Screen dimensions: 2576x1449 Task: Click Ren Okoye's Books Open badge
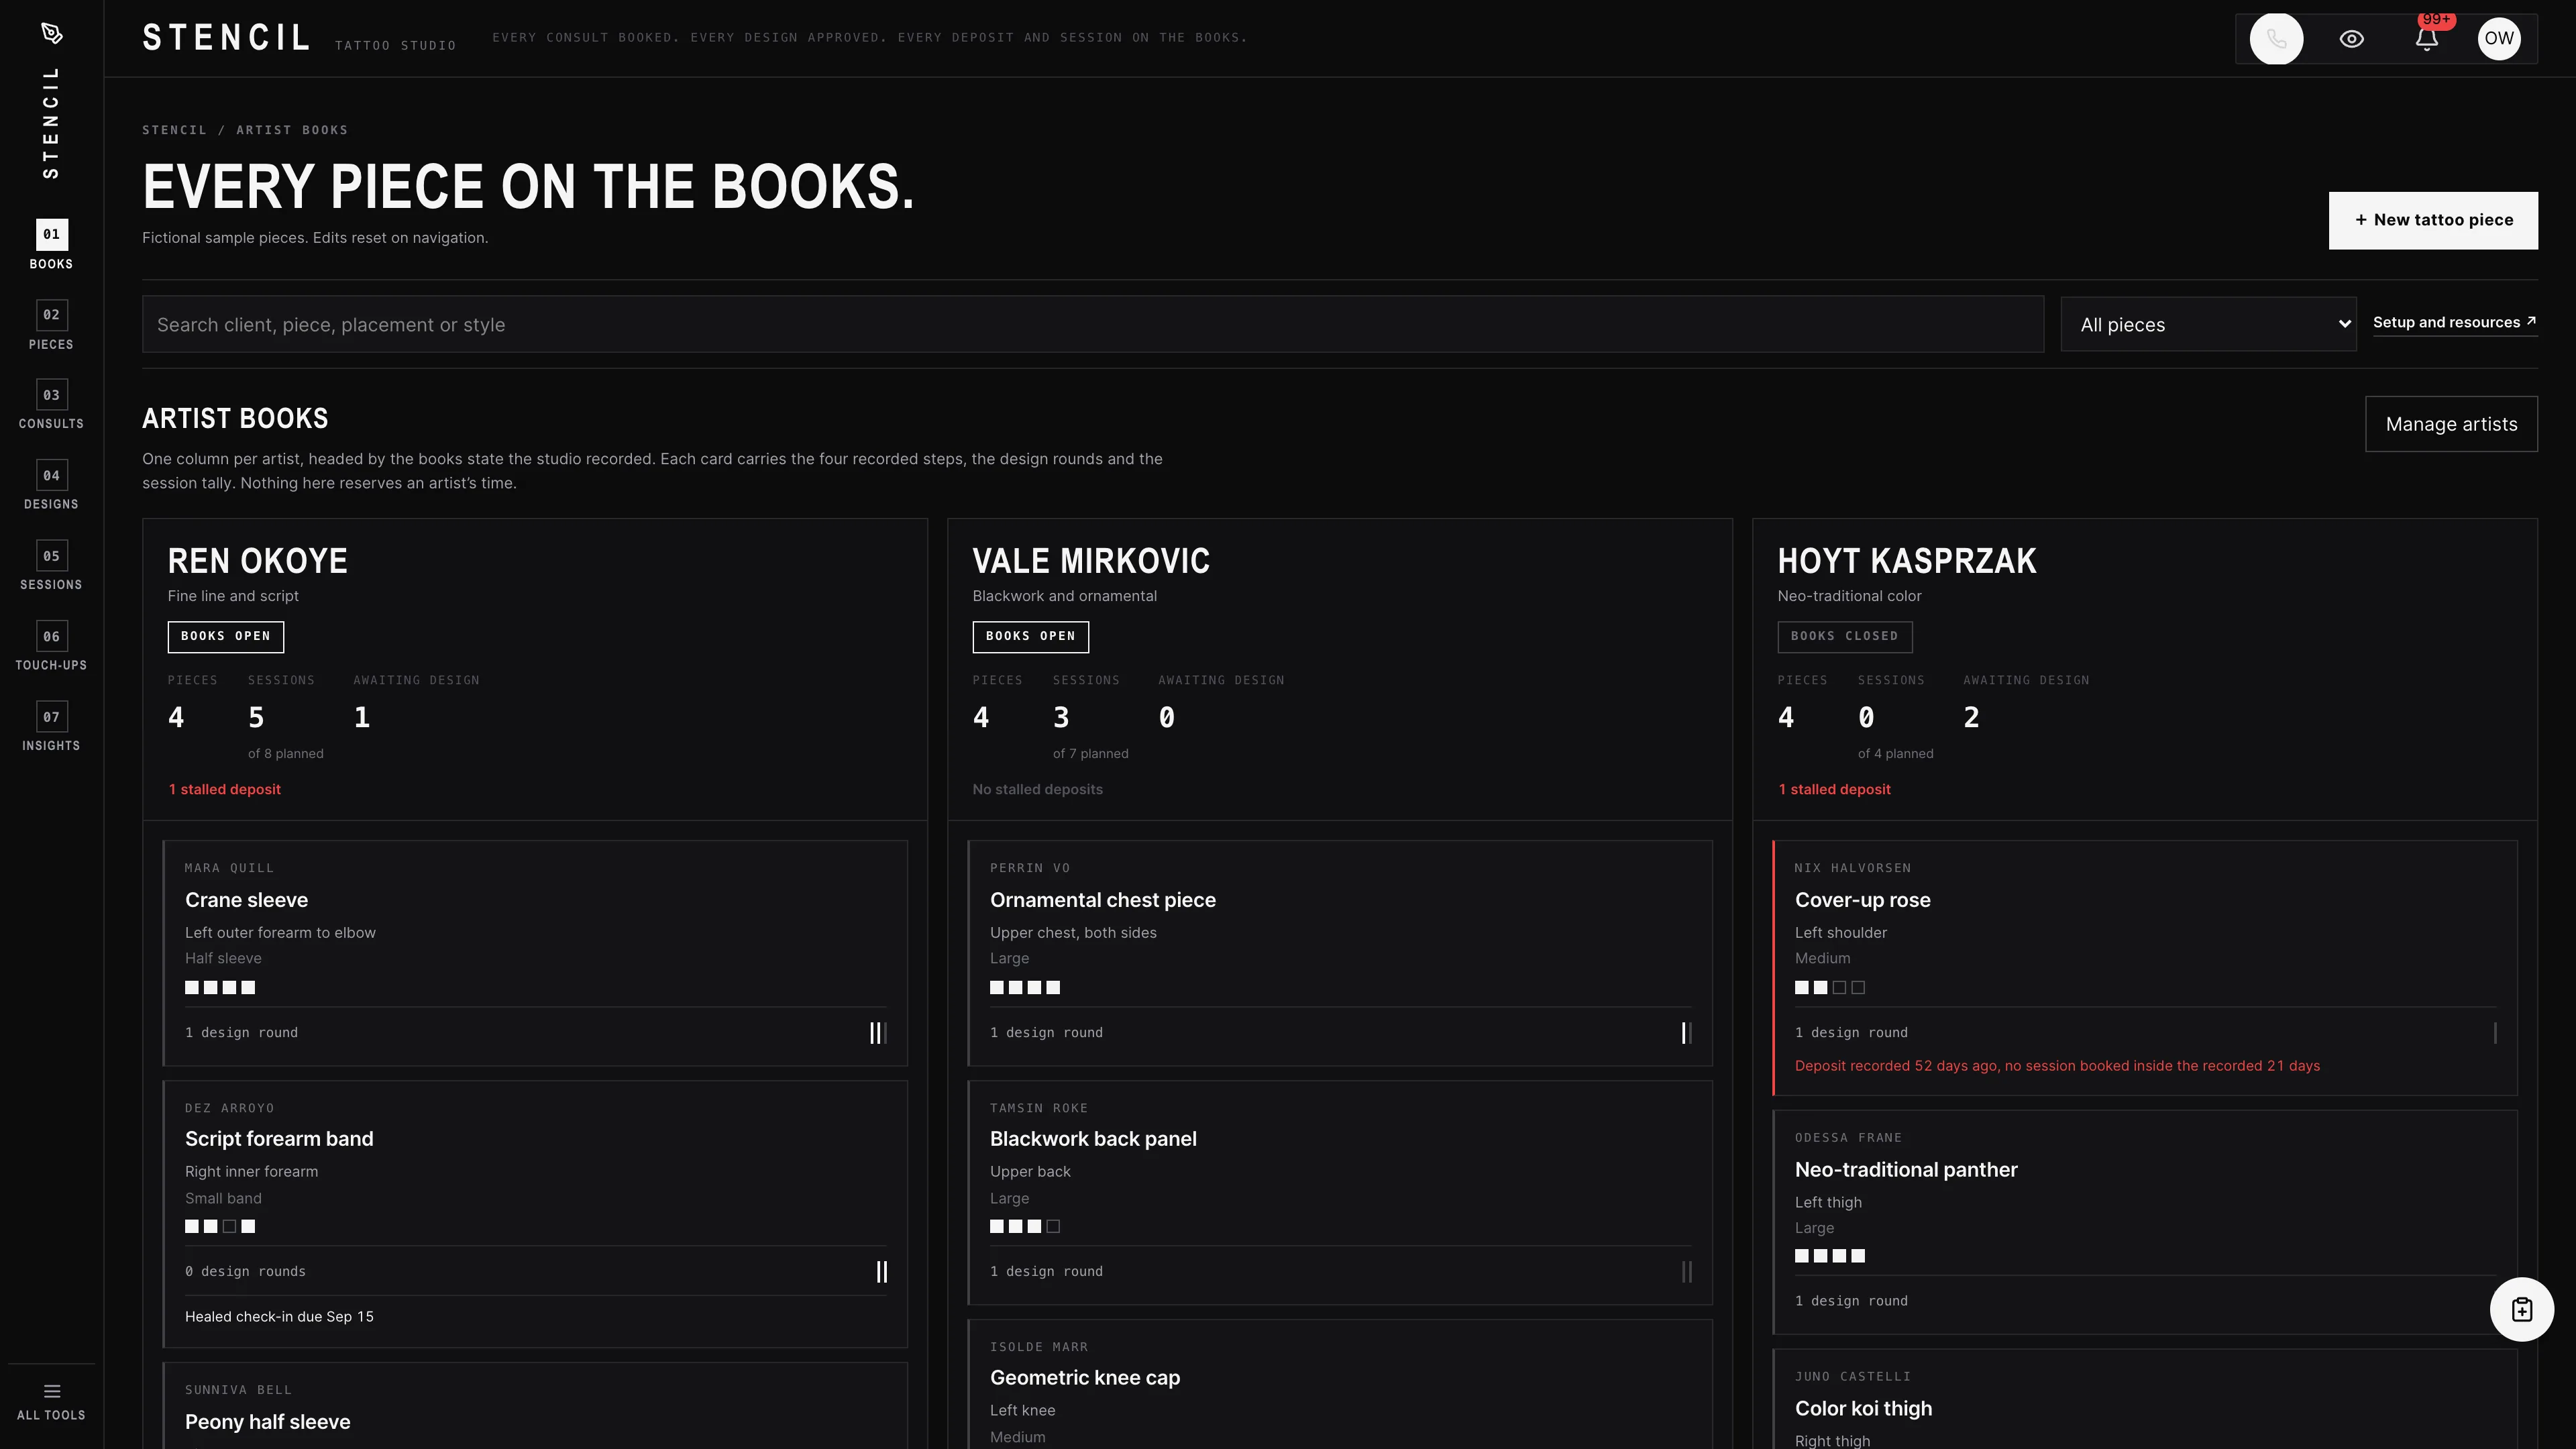(x=225, y=636)
